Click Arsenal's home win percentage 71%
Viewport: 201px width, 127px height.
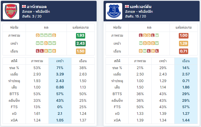[x=60, y=68]
